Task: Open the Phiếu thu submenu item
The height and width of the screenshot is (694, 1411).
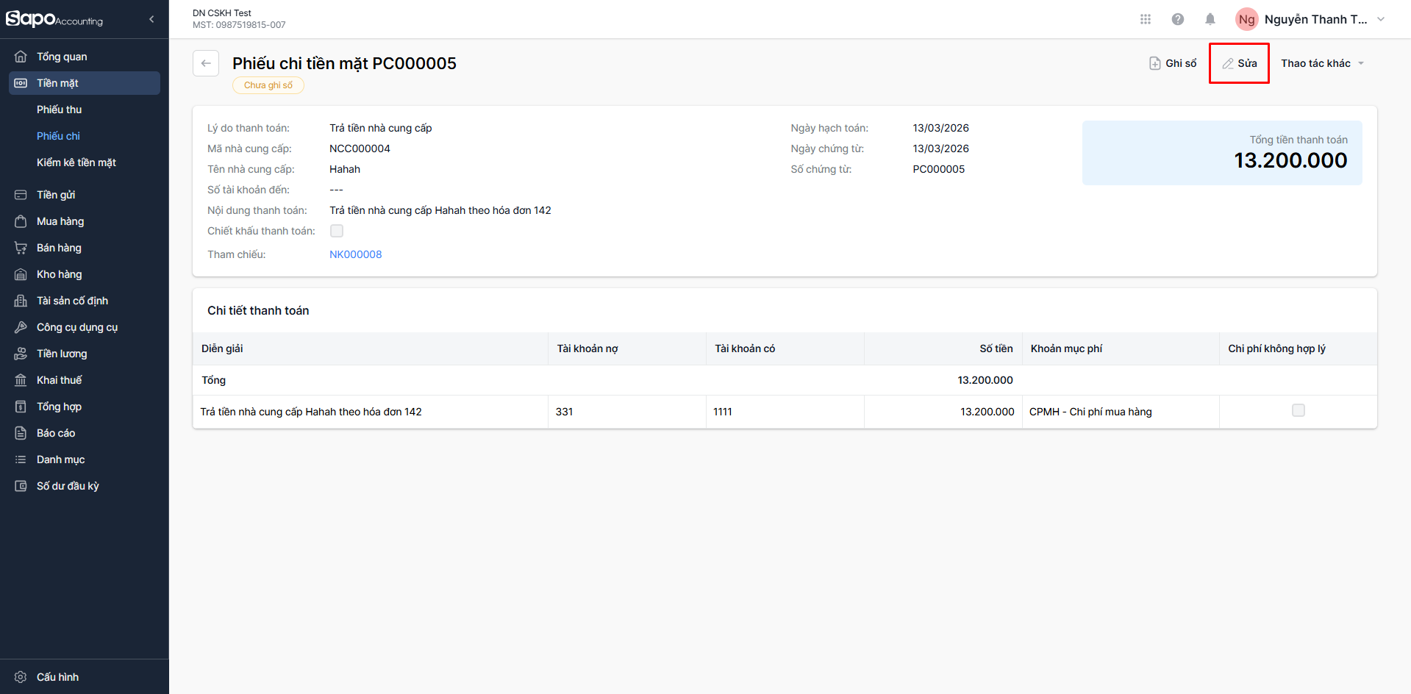Action: 60,110
